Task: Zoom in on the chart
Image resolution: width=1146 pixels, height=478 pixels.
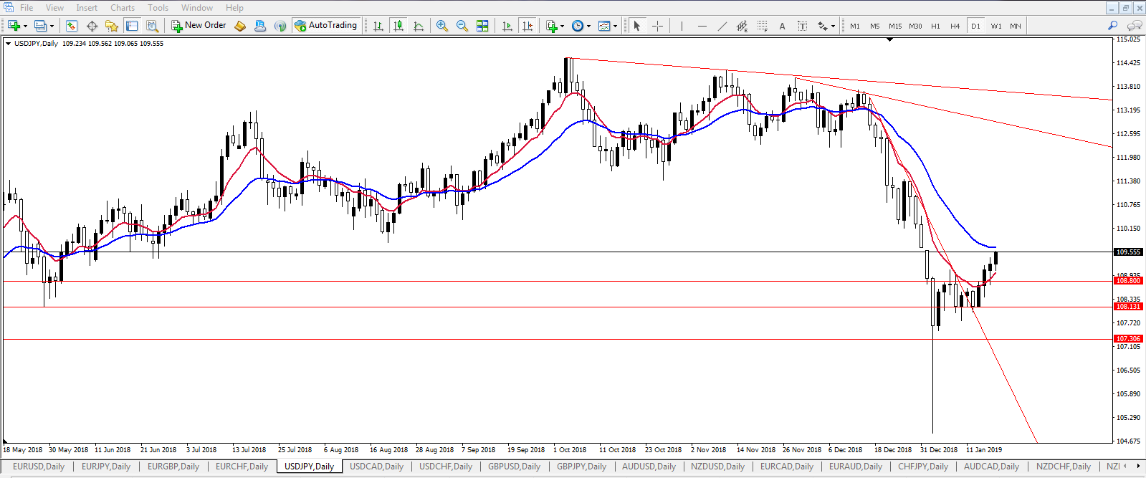Action: [442, 26]
